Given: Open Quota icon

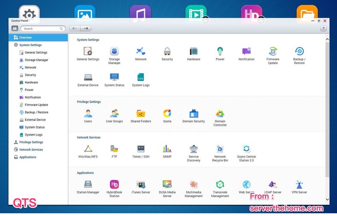Looking at the screenshot, I should pyautogui.click(x=167, y=113).
